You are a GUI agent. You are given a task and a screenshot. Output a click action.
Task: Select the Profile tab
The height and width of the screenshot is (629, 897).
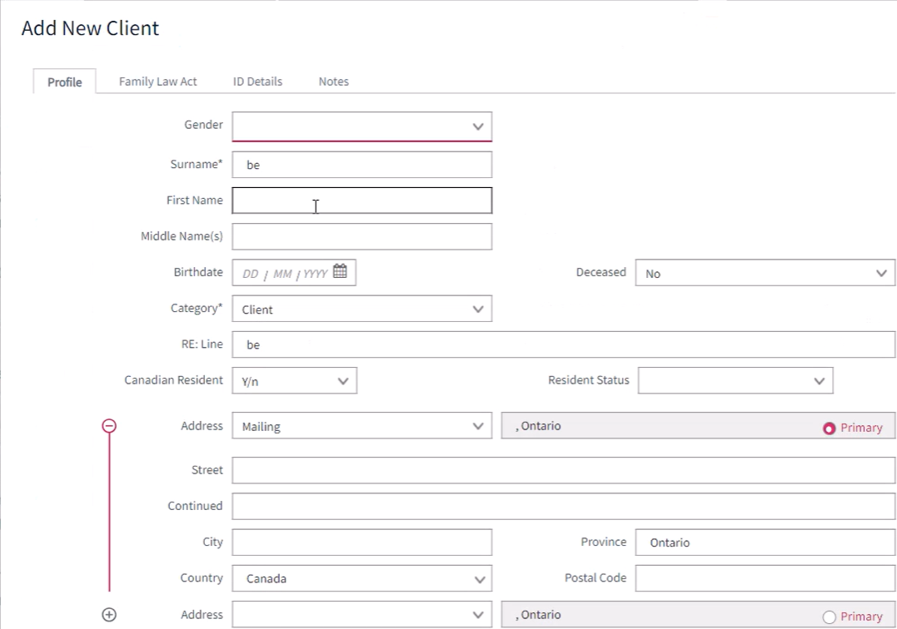click(x=65, y=82)
